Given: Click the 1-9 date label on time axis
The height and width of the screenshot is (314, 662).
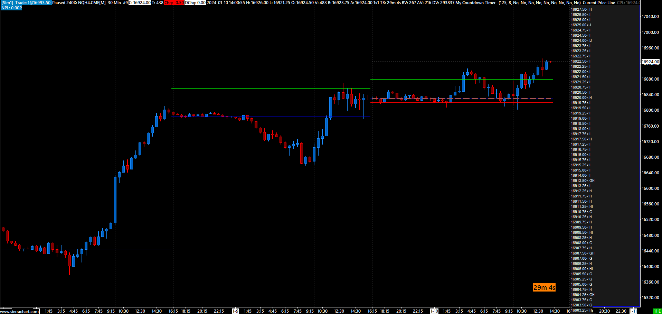Looking at the screenshot, I should point(235,311).
